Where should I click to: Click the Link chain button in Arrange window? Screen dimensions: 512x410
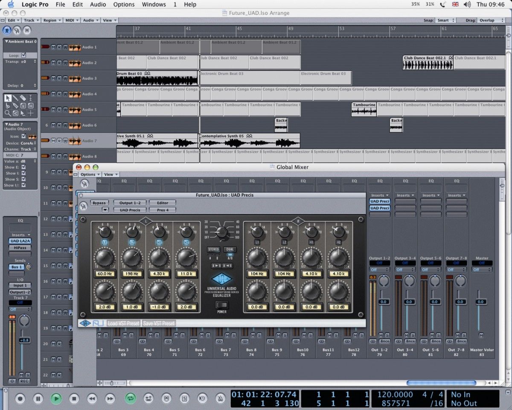[x=17, y=30]
